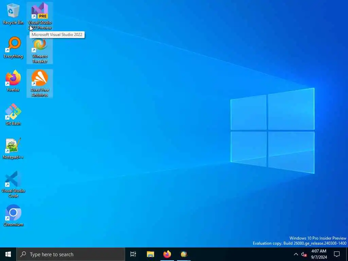348x261 pixels.
Task: Click the Type here to search box
Action: (x=71, y=254)
